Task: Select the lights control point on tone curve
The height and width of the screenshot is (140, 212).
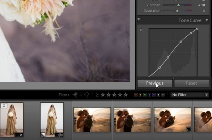Action: [181, 42]
